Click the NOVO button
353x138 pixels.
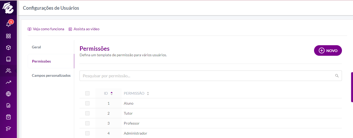(328, 51)
